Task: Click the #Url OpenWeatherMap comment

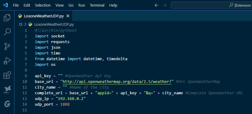Action: (x=198, y=82)
